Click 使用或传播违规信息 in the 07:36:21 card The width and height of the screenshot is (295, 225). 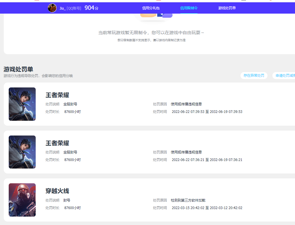[186, 152]
